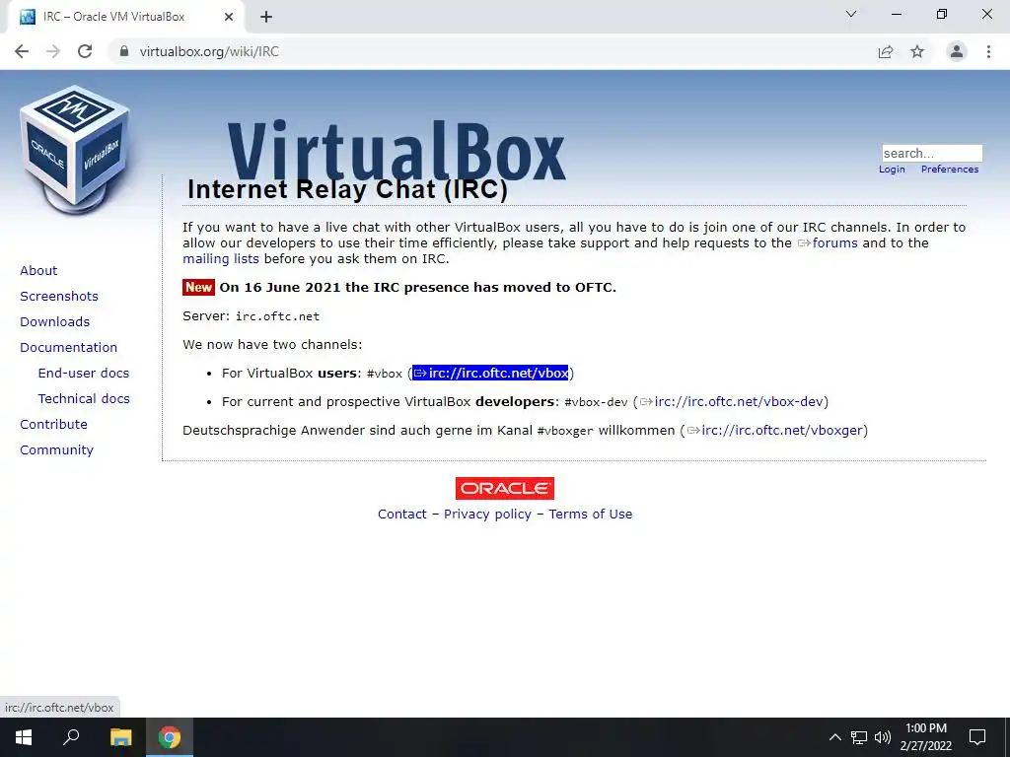Screen dimensions: 1010x757
Task: Open the Chrome profile avatar
Action: point(957,51)
